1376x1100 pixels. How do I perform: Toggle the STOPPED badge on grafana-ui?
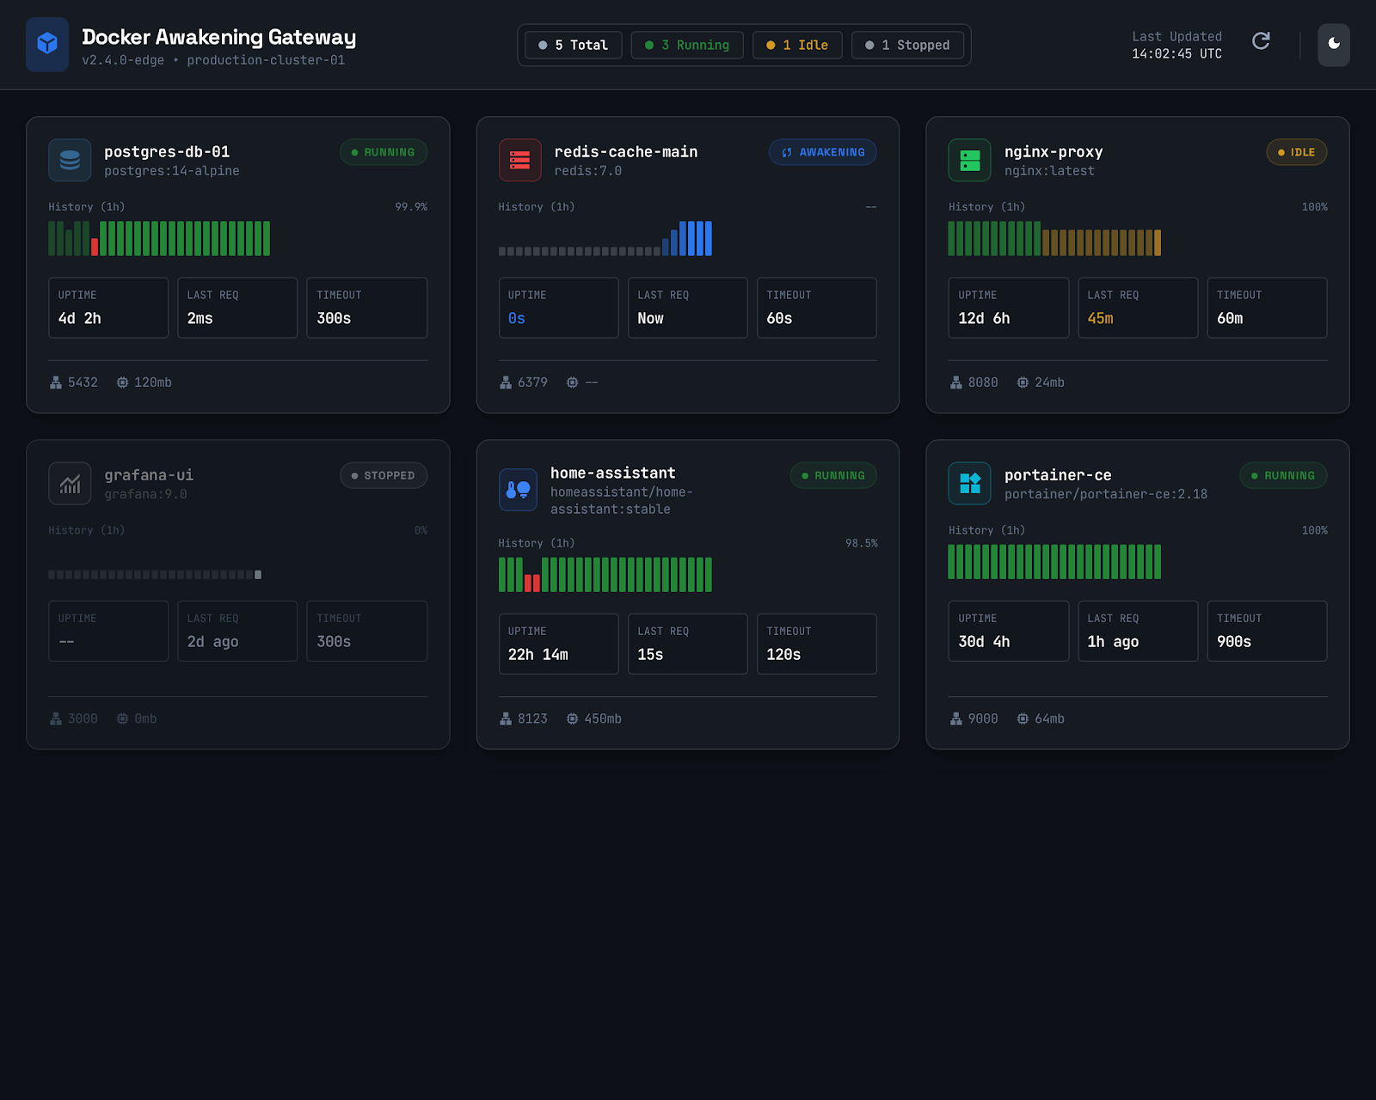(x=384, y=475)
